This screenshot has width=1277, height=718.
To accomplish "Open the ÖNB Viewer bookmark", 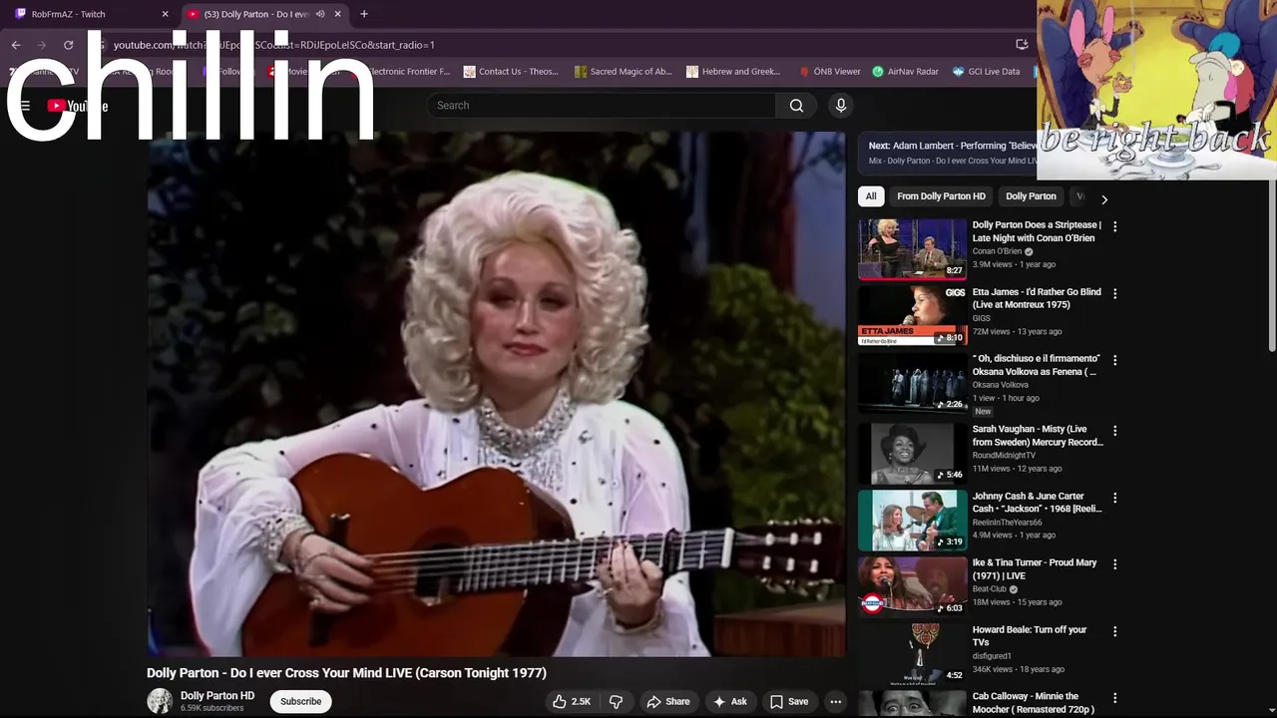I will coord(830,72).
